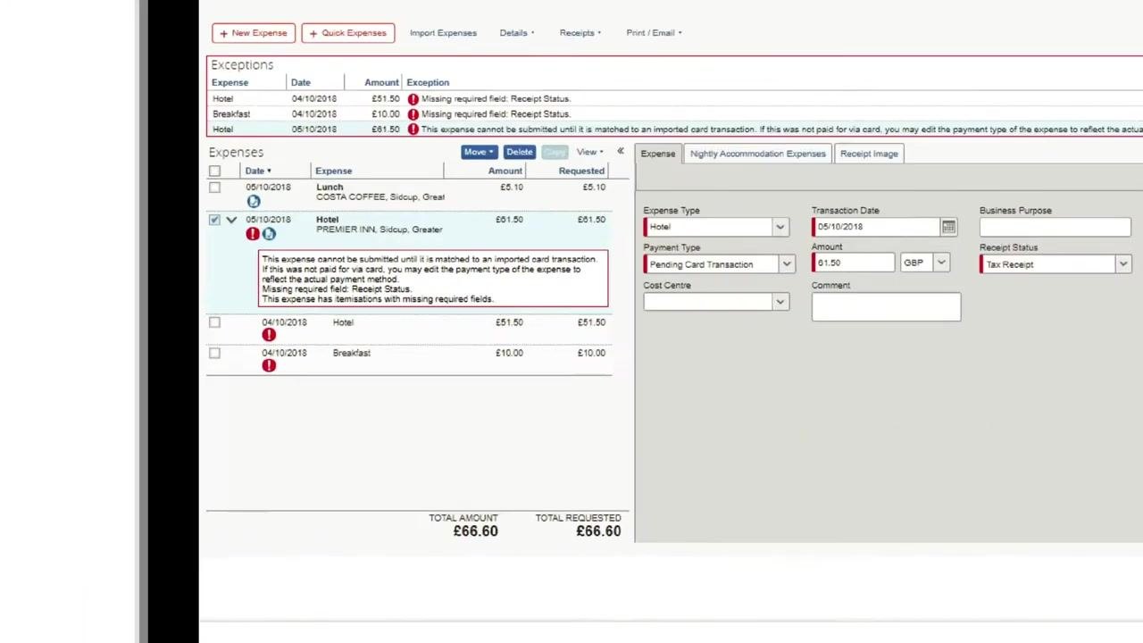Click the Comment text box
The height and width of the screenshot is (643, 1143).
click(x=886, y=306)
